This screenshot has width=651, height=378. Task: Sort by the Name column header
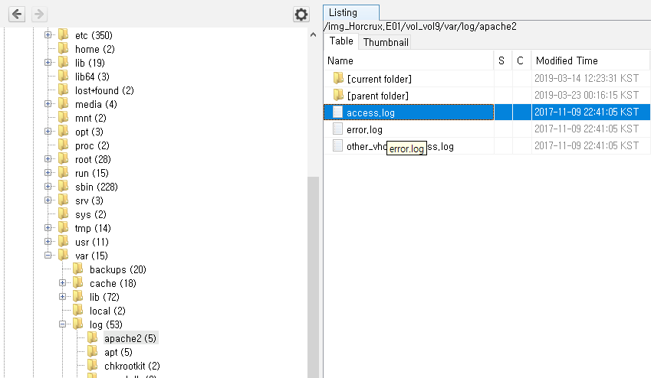click(408, 60)
